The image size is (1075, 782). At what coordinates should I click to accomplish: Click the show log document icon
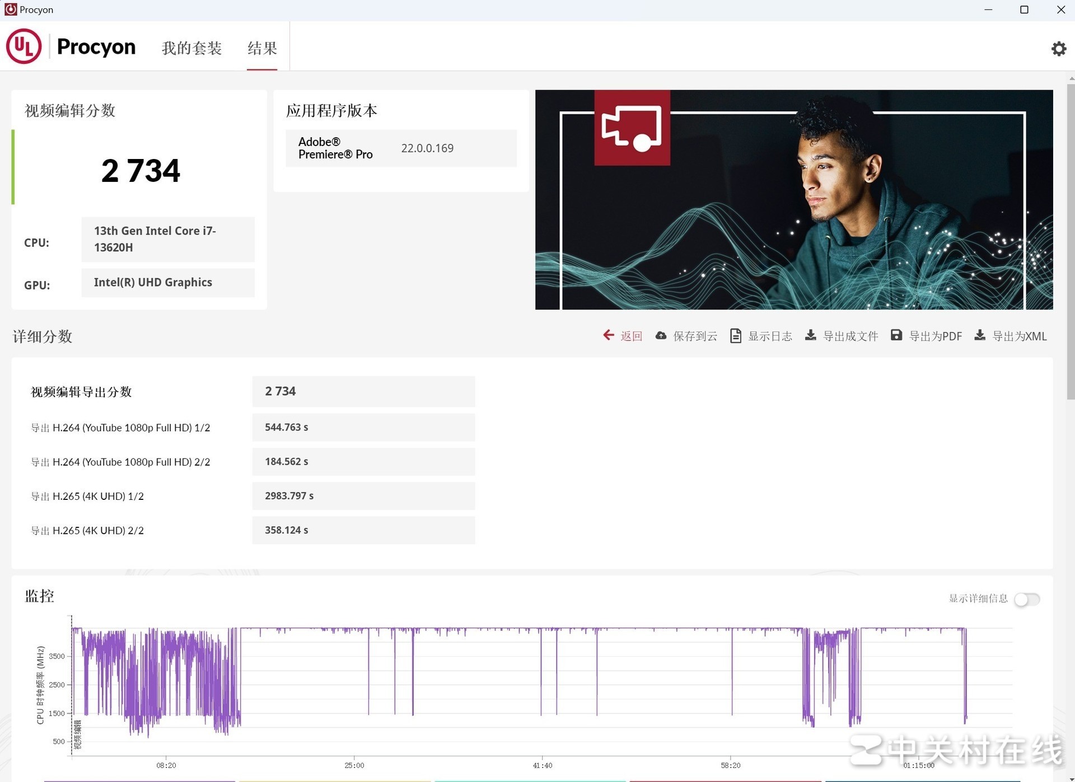click(736, 336)
